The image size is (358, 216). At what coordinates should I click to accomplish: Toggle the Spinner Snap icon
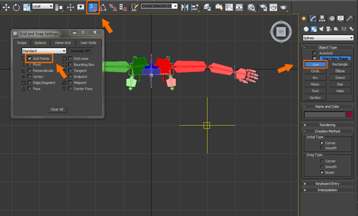123,7
